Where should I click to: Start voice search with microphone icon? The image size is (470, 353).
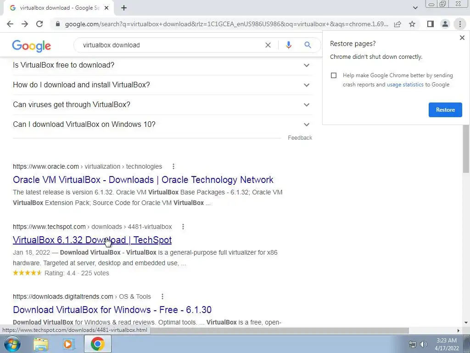click(288, 45)
